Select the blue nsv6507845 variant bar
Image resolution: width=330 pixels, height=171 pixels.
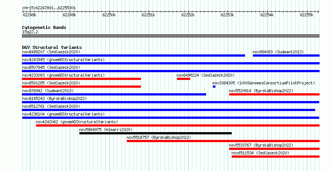tap(171, 71)
